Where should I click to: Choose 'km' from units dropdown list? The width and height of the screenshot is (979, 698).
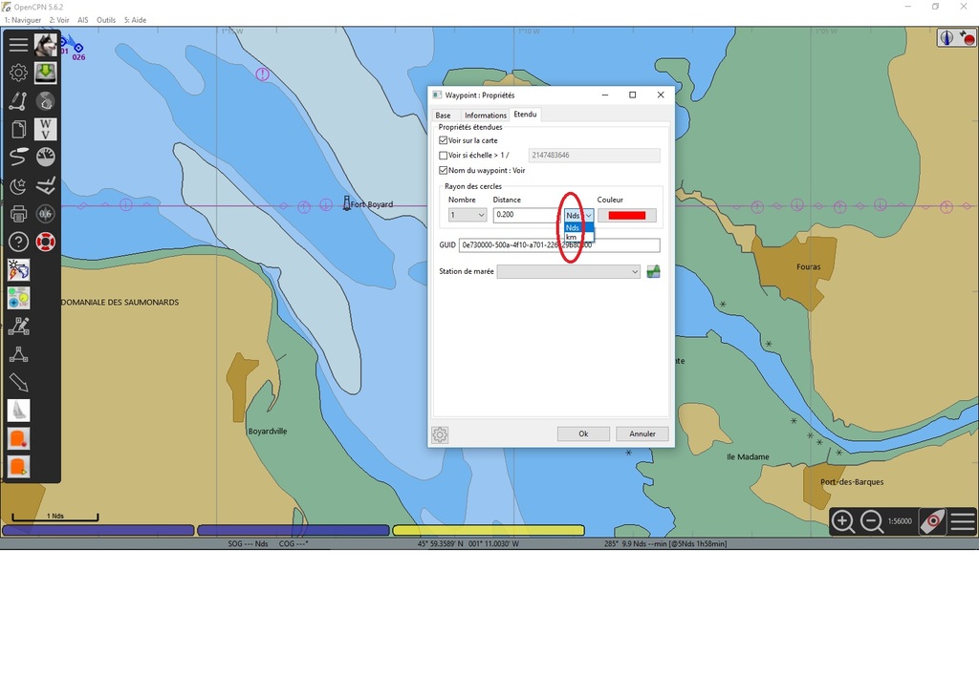coord(578,237)
